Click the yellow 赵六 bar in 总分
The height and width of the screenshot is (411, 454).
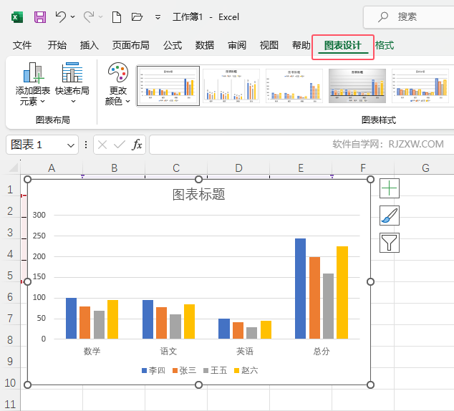tap(342, 292)
